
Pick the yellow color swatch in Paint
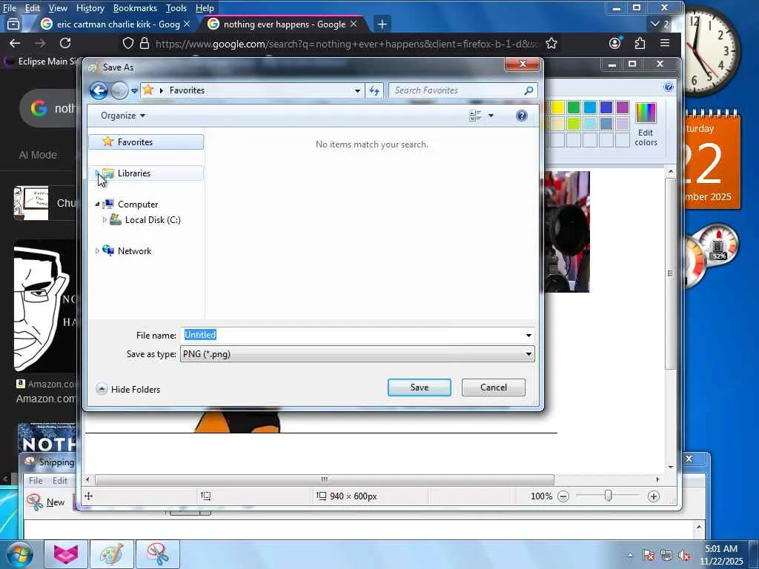click(557, 107)
